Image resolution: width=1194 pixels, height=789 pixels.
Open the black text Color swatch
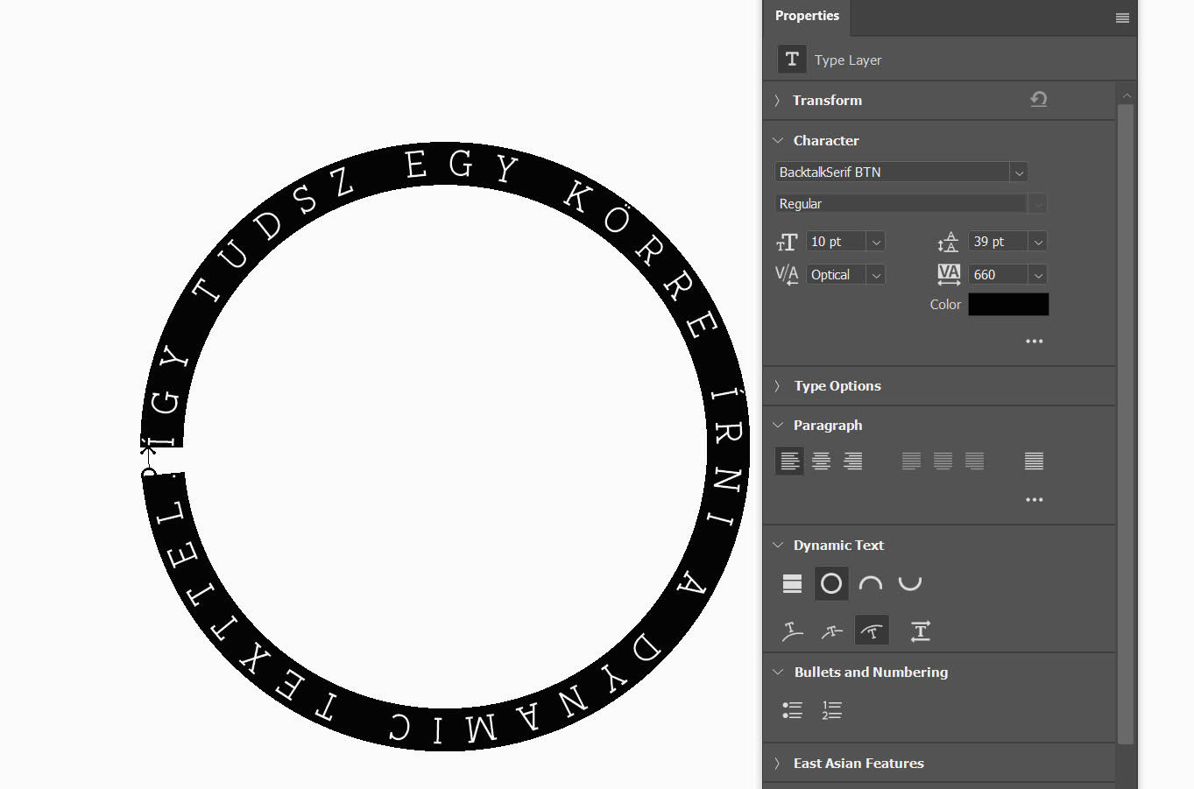point(1008,305)
